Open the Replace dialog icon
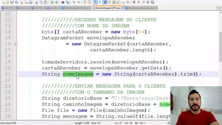This screenshot has width=222, height=125. [68, 2]
